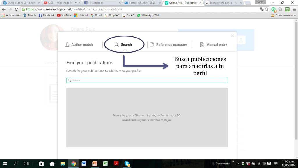The width and height of the screenshot is (298, 168).
Task: Expand the Documentos toolbar chevron
Action: 233,162
